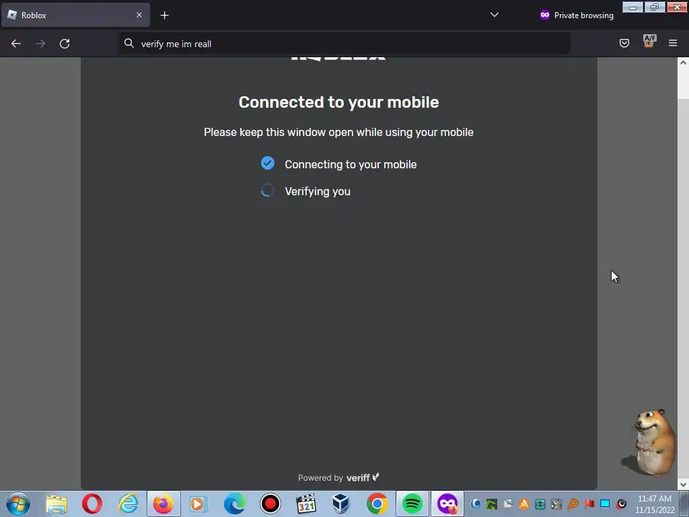Switch to Firefox in the taskbar
689x517 pixels.
click(164, 504)
